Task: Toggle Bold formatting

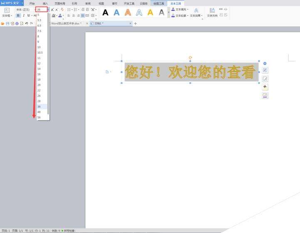Action: (x=18, y=15)
